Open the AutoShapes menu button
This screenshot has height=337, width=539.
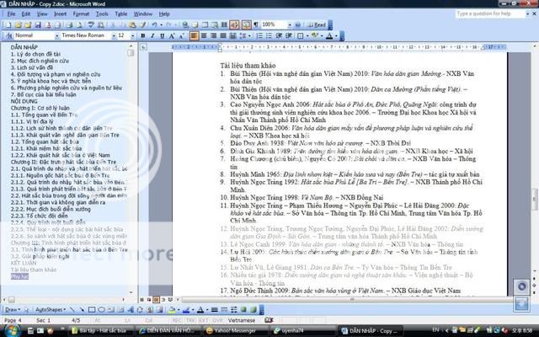(51, 309)
